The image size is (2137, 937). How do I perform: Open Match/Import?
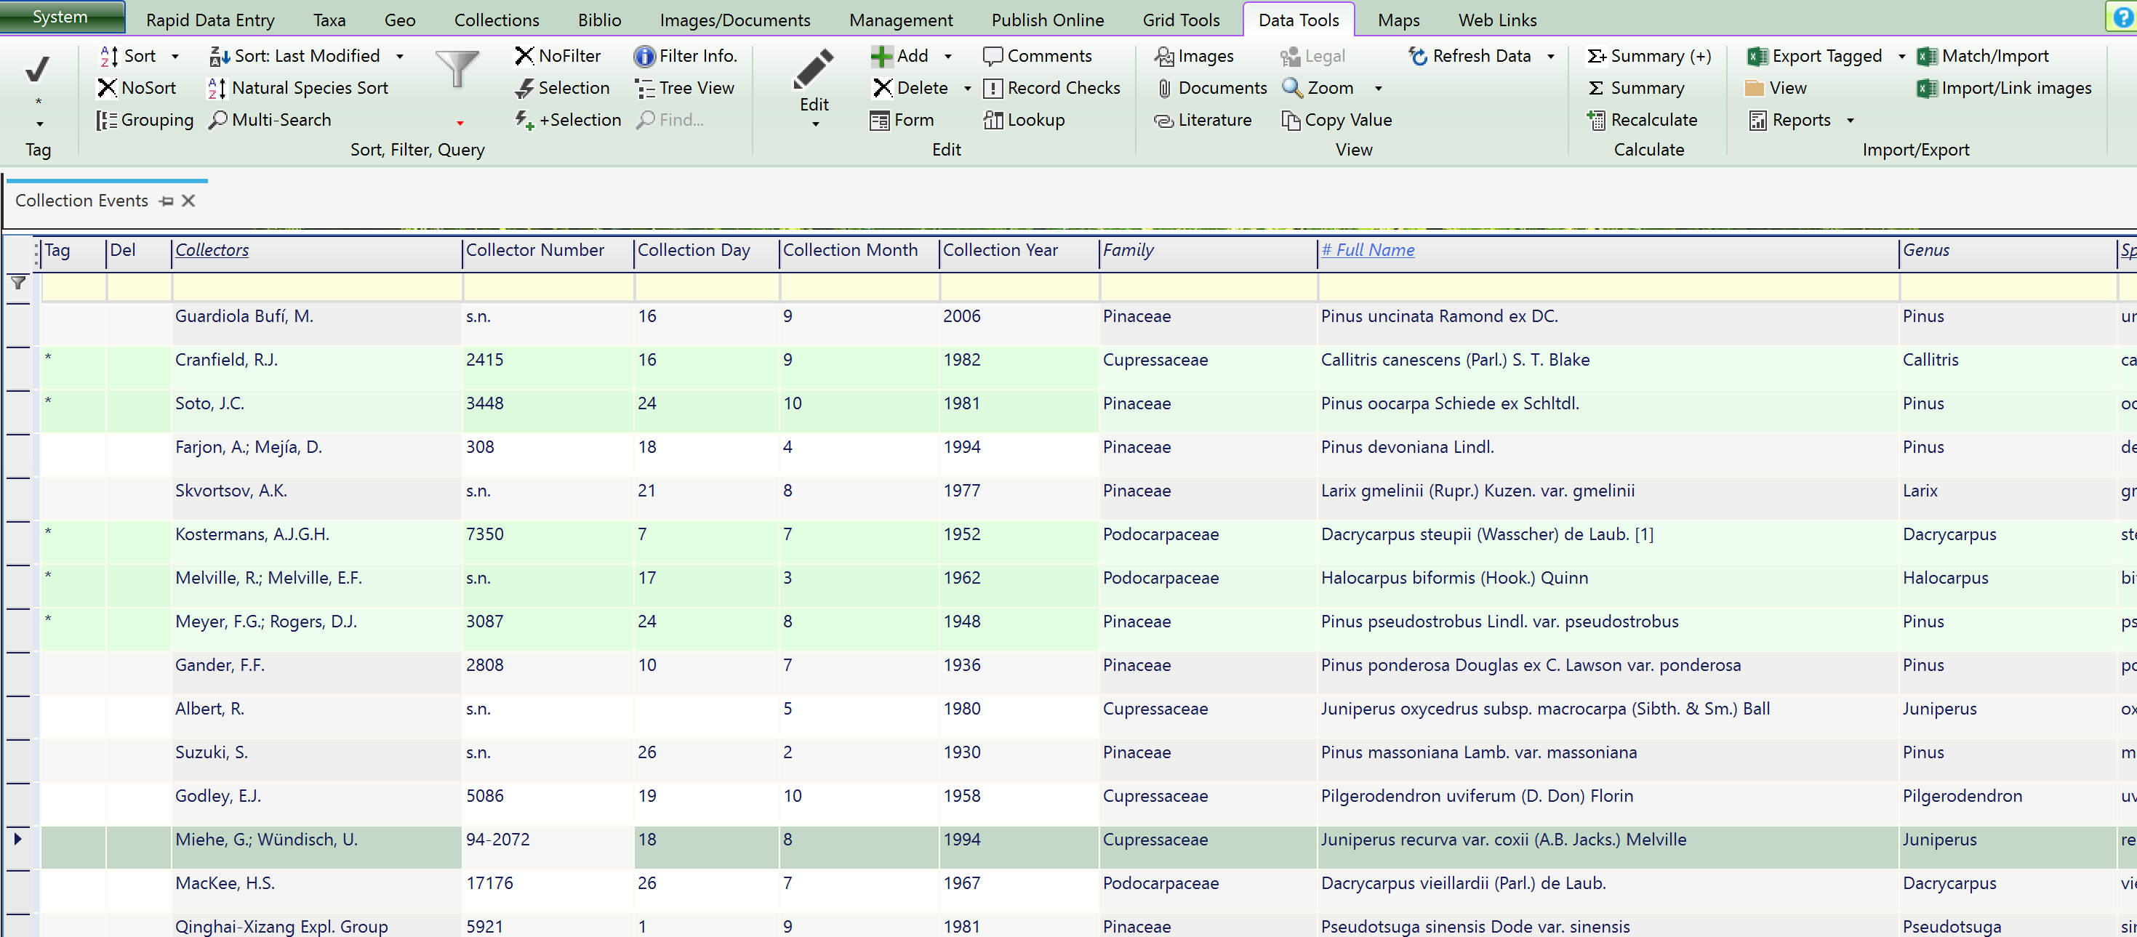pos(1983,57)
